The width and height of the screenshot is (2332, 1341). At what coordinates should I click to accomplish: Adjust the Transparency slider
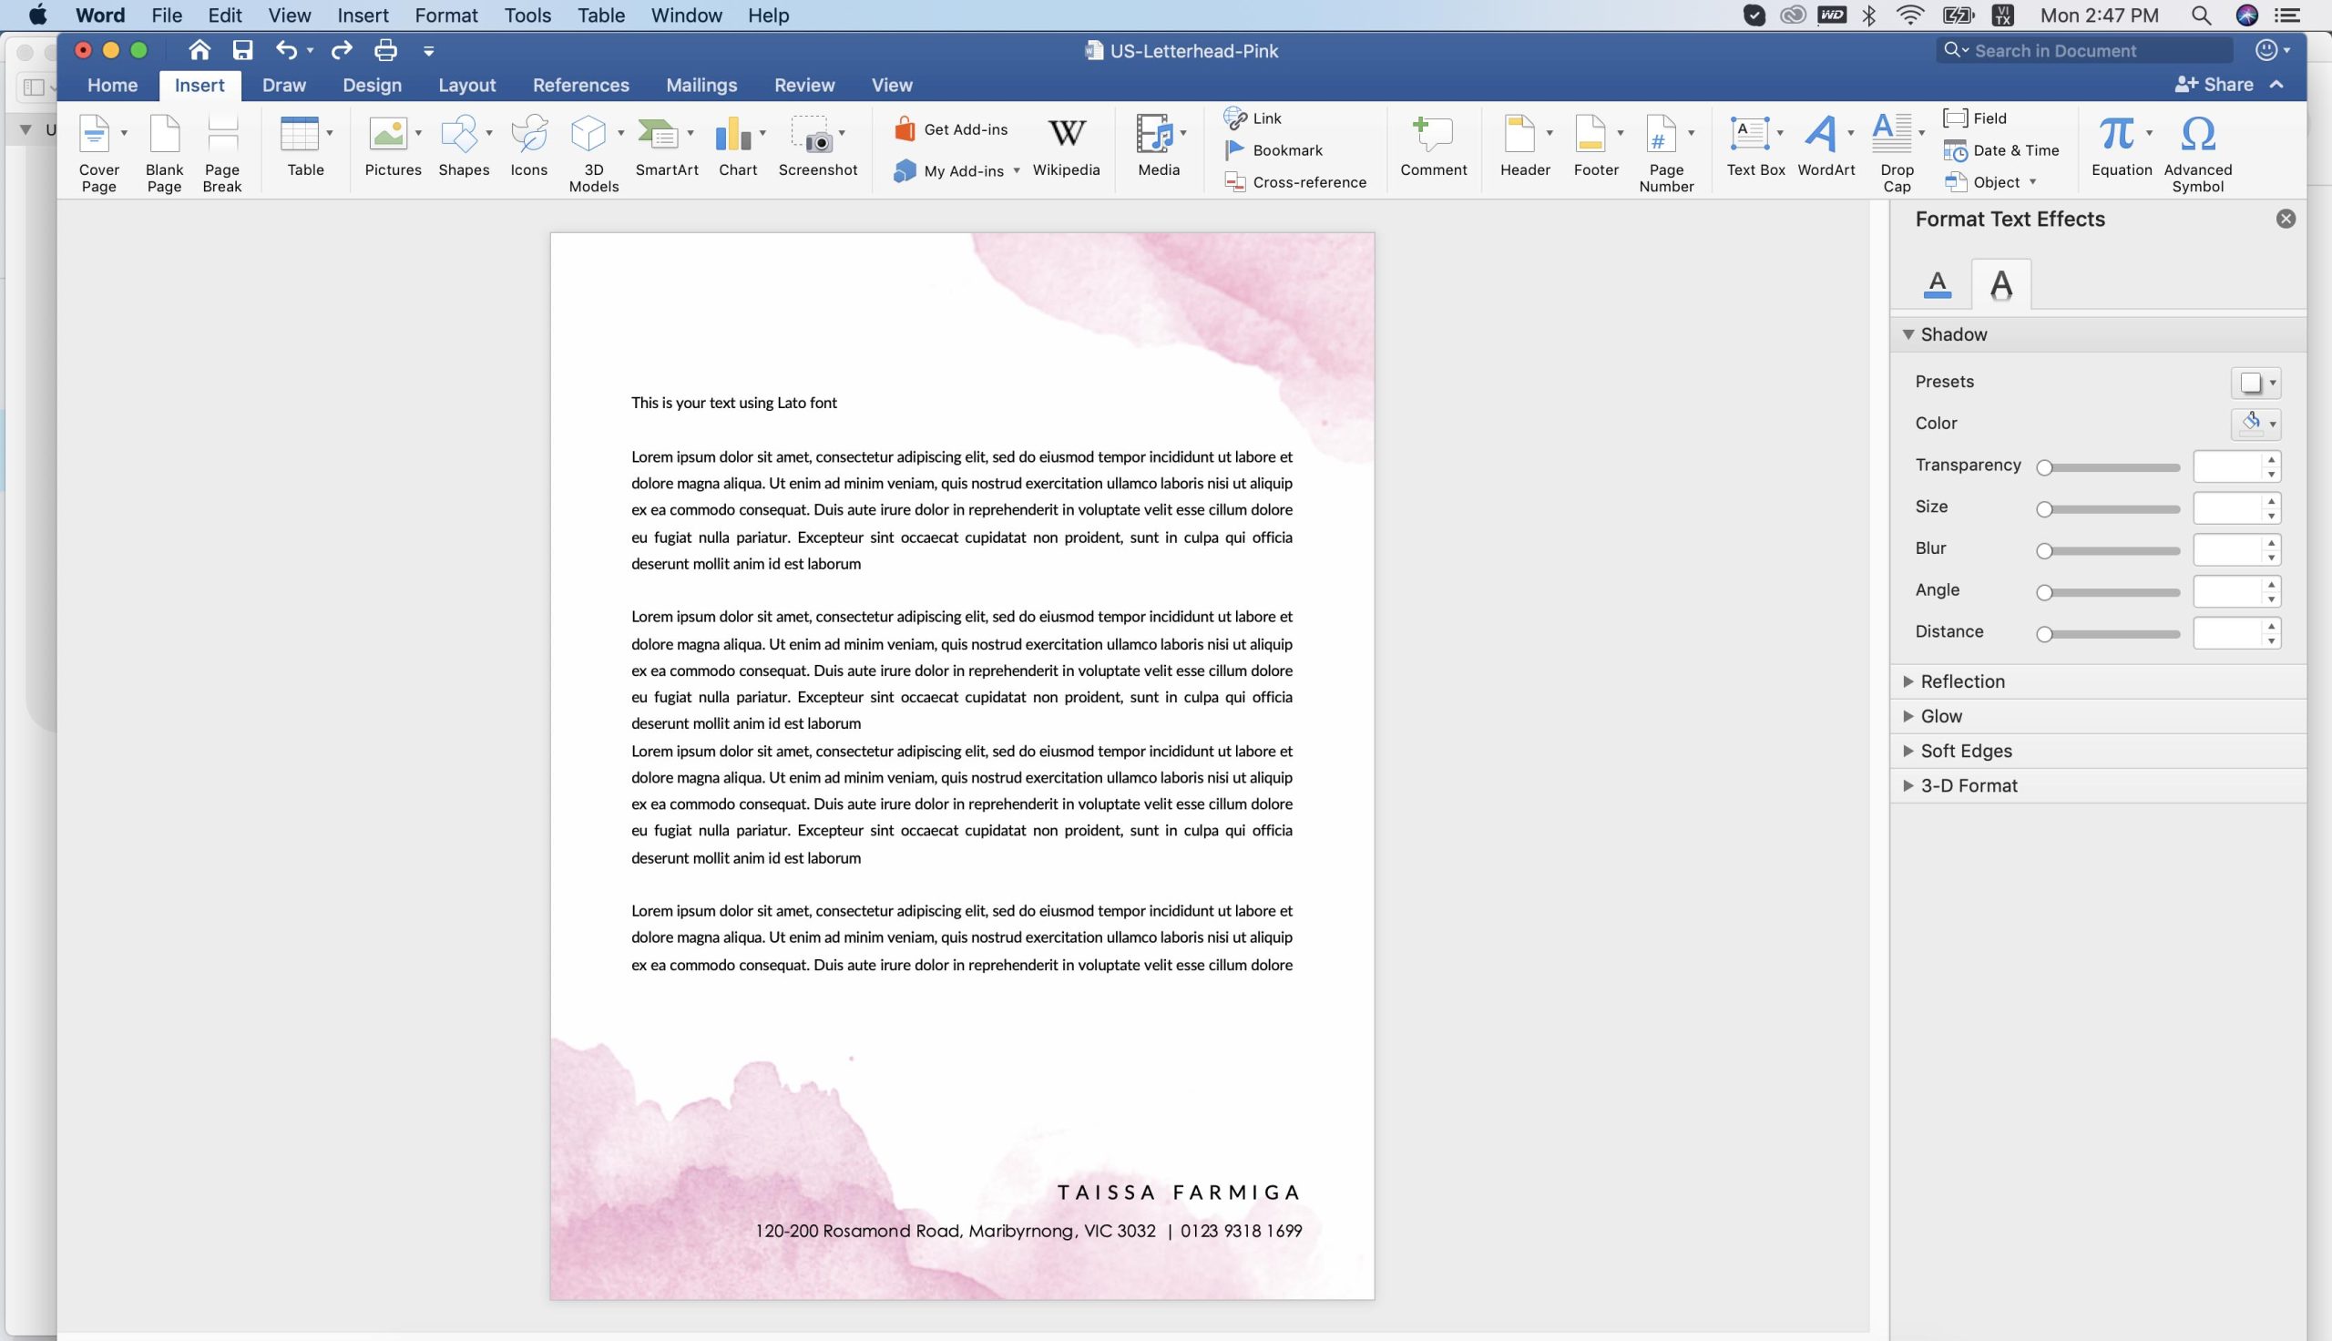point(2107,468)
